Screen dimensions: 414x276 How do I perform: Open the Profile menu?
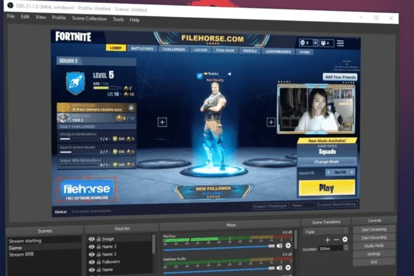click(x=59, y=18)
